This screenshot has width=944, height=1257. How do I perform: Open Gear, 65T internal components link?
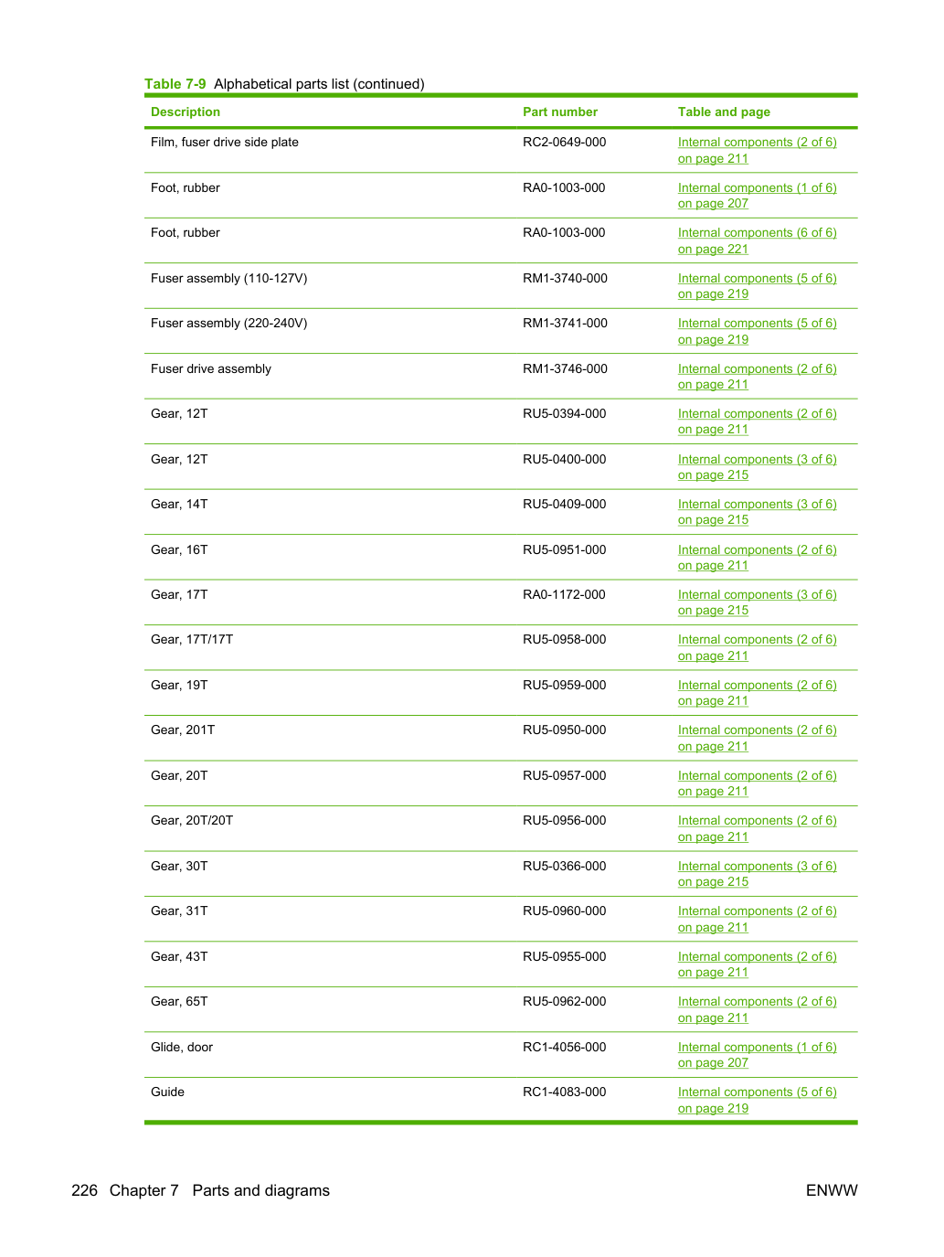[757, 1009]
